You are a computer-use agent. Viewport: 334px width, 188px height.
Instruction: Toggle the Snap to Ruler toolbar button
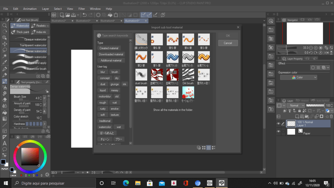point(143,15)
